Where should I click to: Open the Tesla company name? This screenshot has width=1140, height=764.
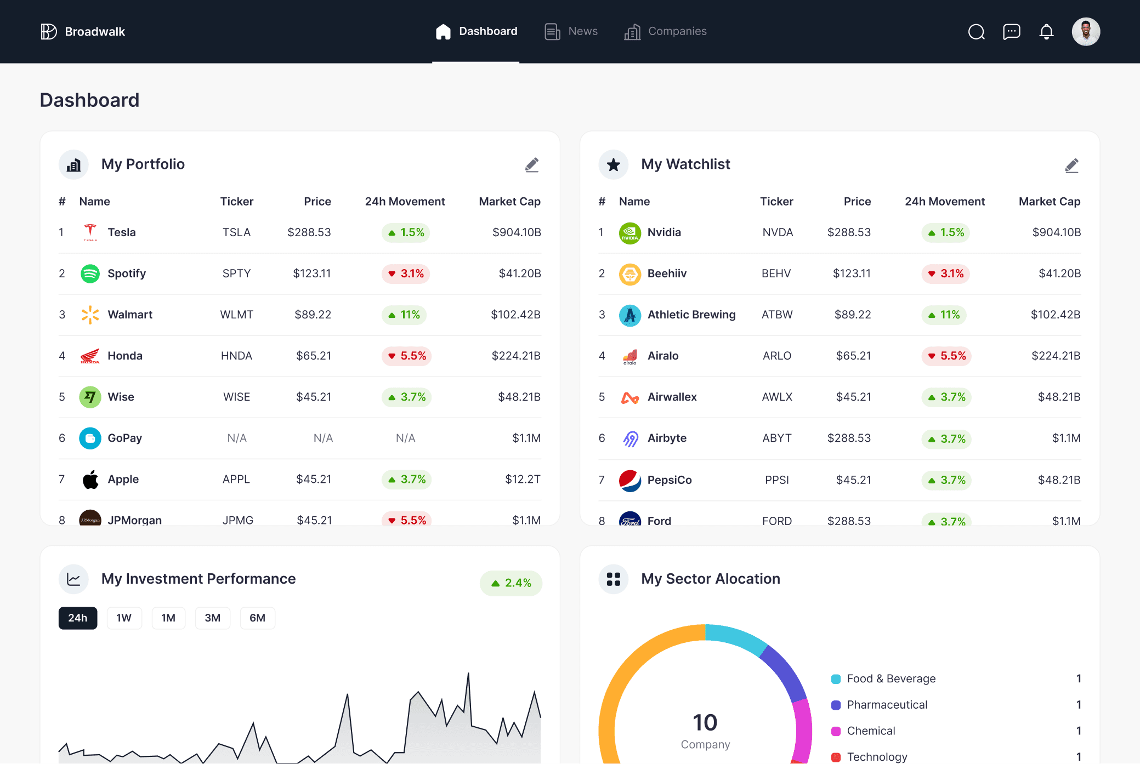pos(122,232)
